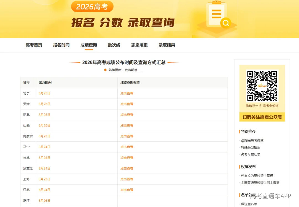Click the 浙江 score date 6月26日
299x207 pixels.
(x=44, y=201)
